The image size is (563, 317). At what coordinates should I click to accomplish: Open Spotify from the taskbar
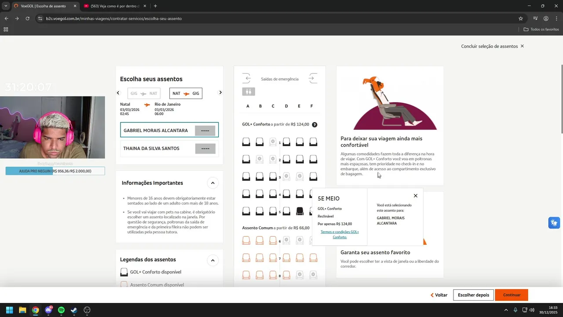(x=61, y=310)
